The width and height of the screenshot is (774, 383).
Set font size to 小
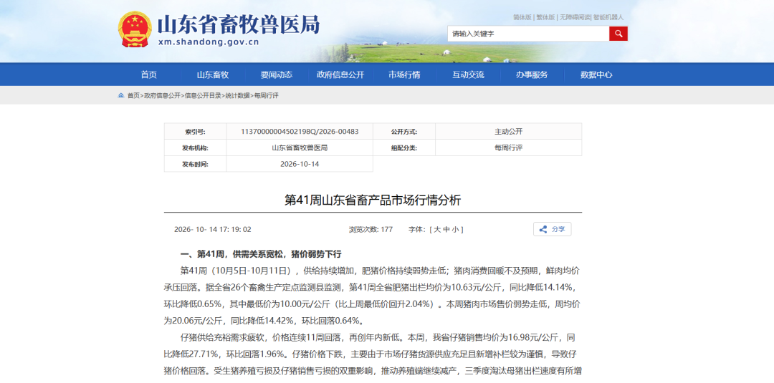pos(454,230)
